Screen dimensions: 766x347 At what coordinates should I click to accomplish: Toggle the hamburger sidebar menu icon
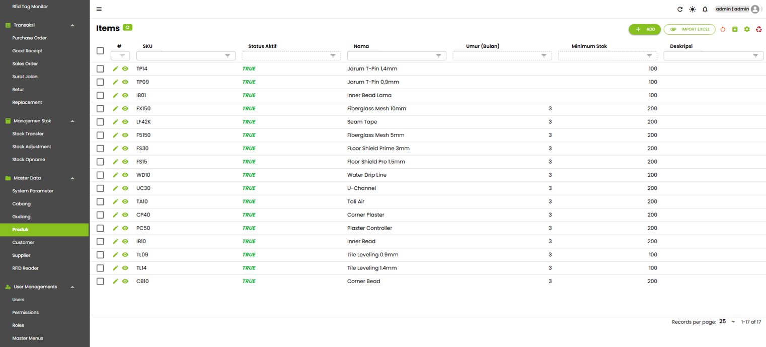click(99, 9)
